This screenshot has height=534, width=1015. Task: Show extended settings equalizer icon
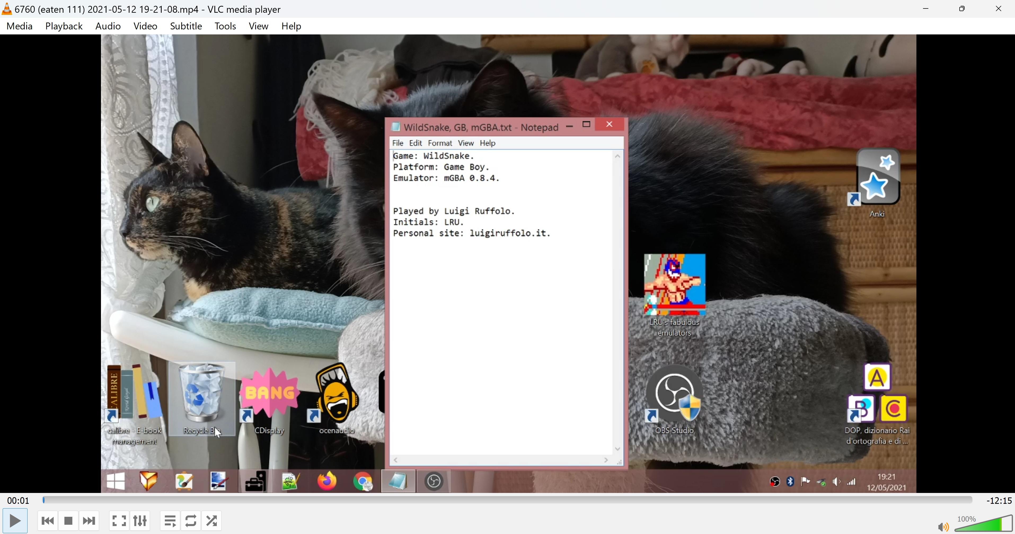(140, 521)
